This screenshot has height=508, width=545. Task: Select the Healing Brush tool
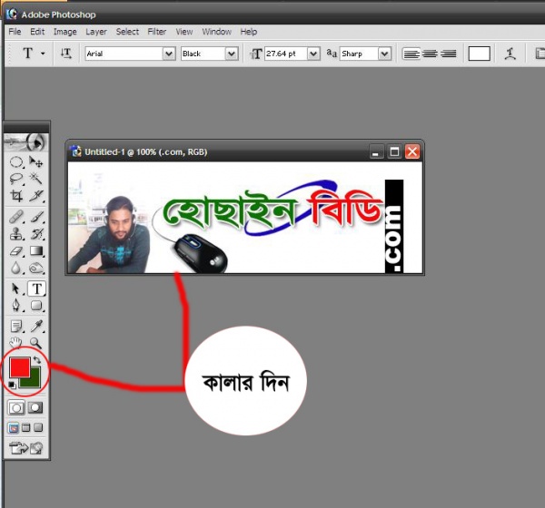[x=16, y=217]
